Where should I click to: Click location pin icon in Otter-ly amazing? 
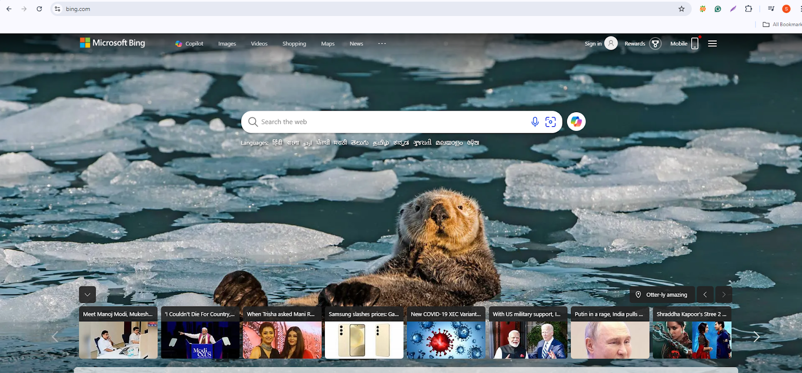coord(638,295)
